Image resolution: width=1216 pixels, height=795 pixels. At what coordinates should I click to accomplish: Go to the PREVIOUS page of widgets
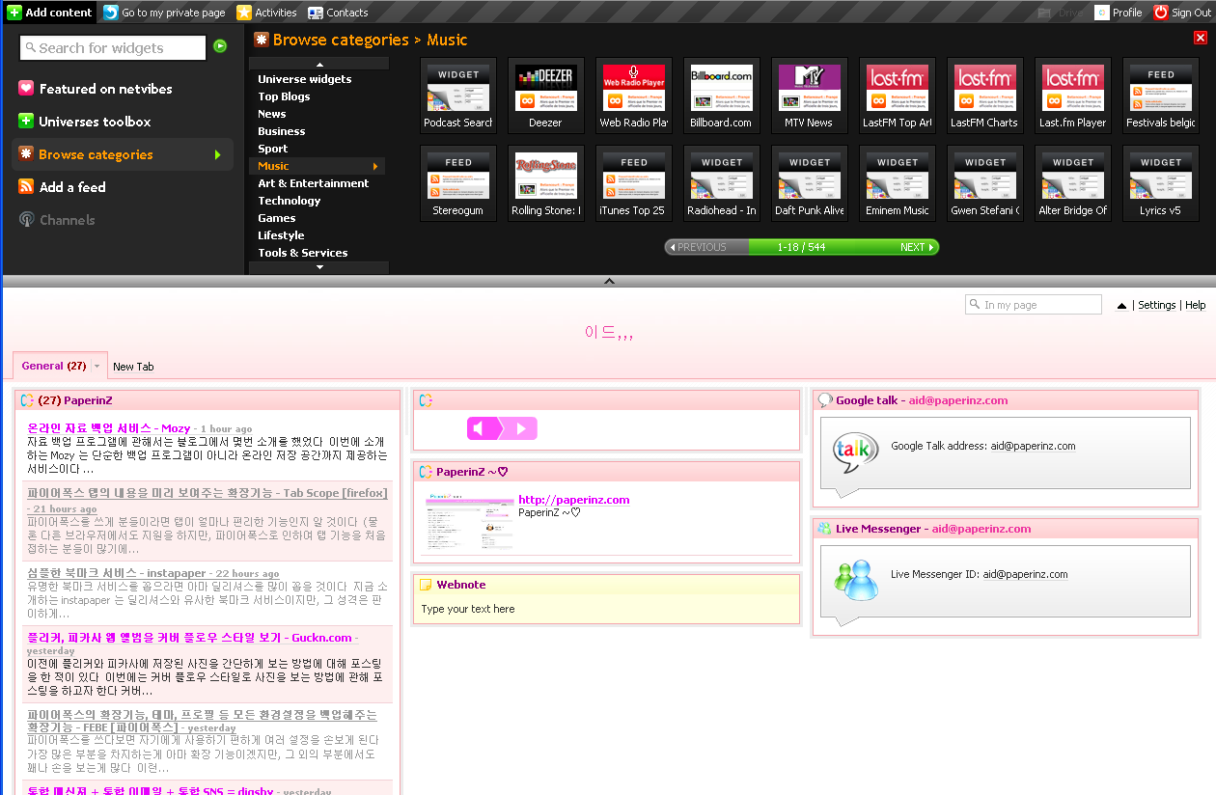pyautogui.click(x=698, y=247)
